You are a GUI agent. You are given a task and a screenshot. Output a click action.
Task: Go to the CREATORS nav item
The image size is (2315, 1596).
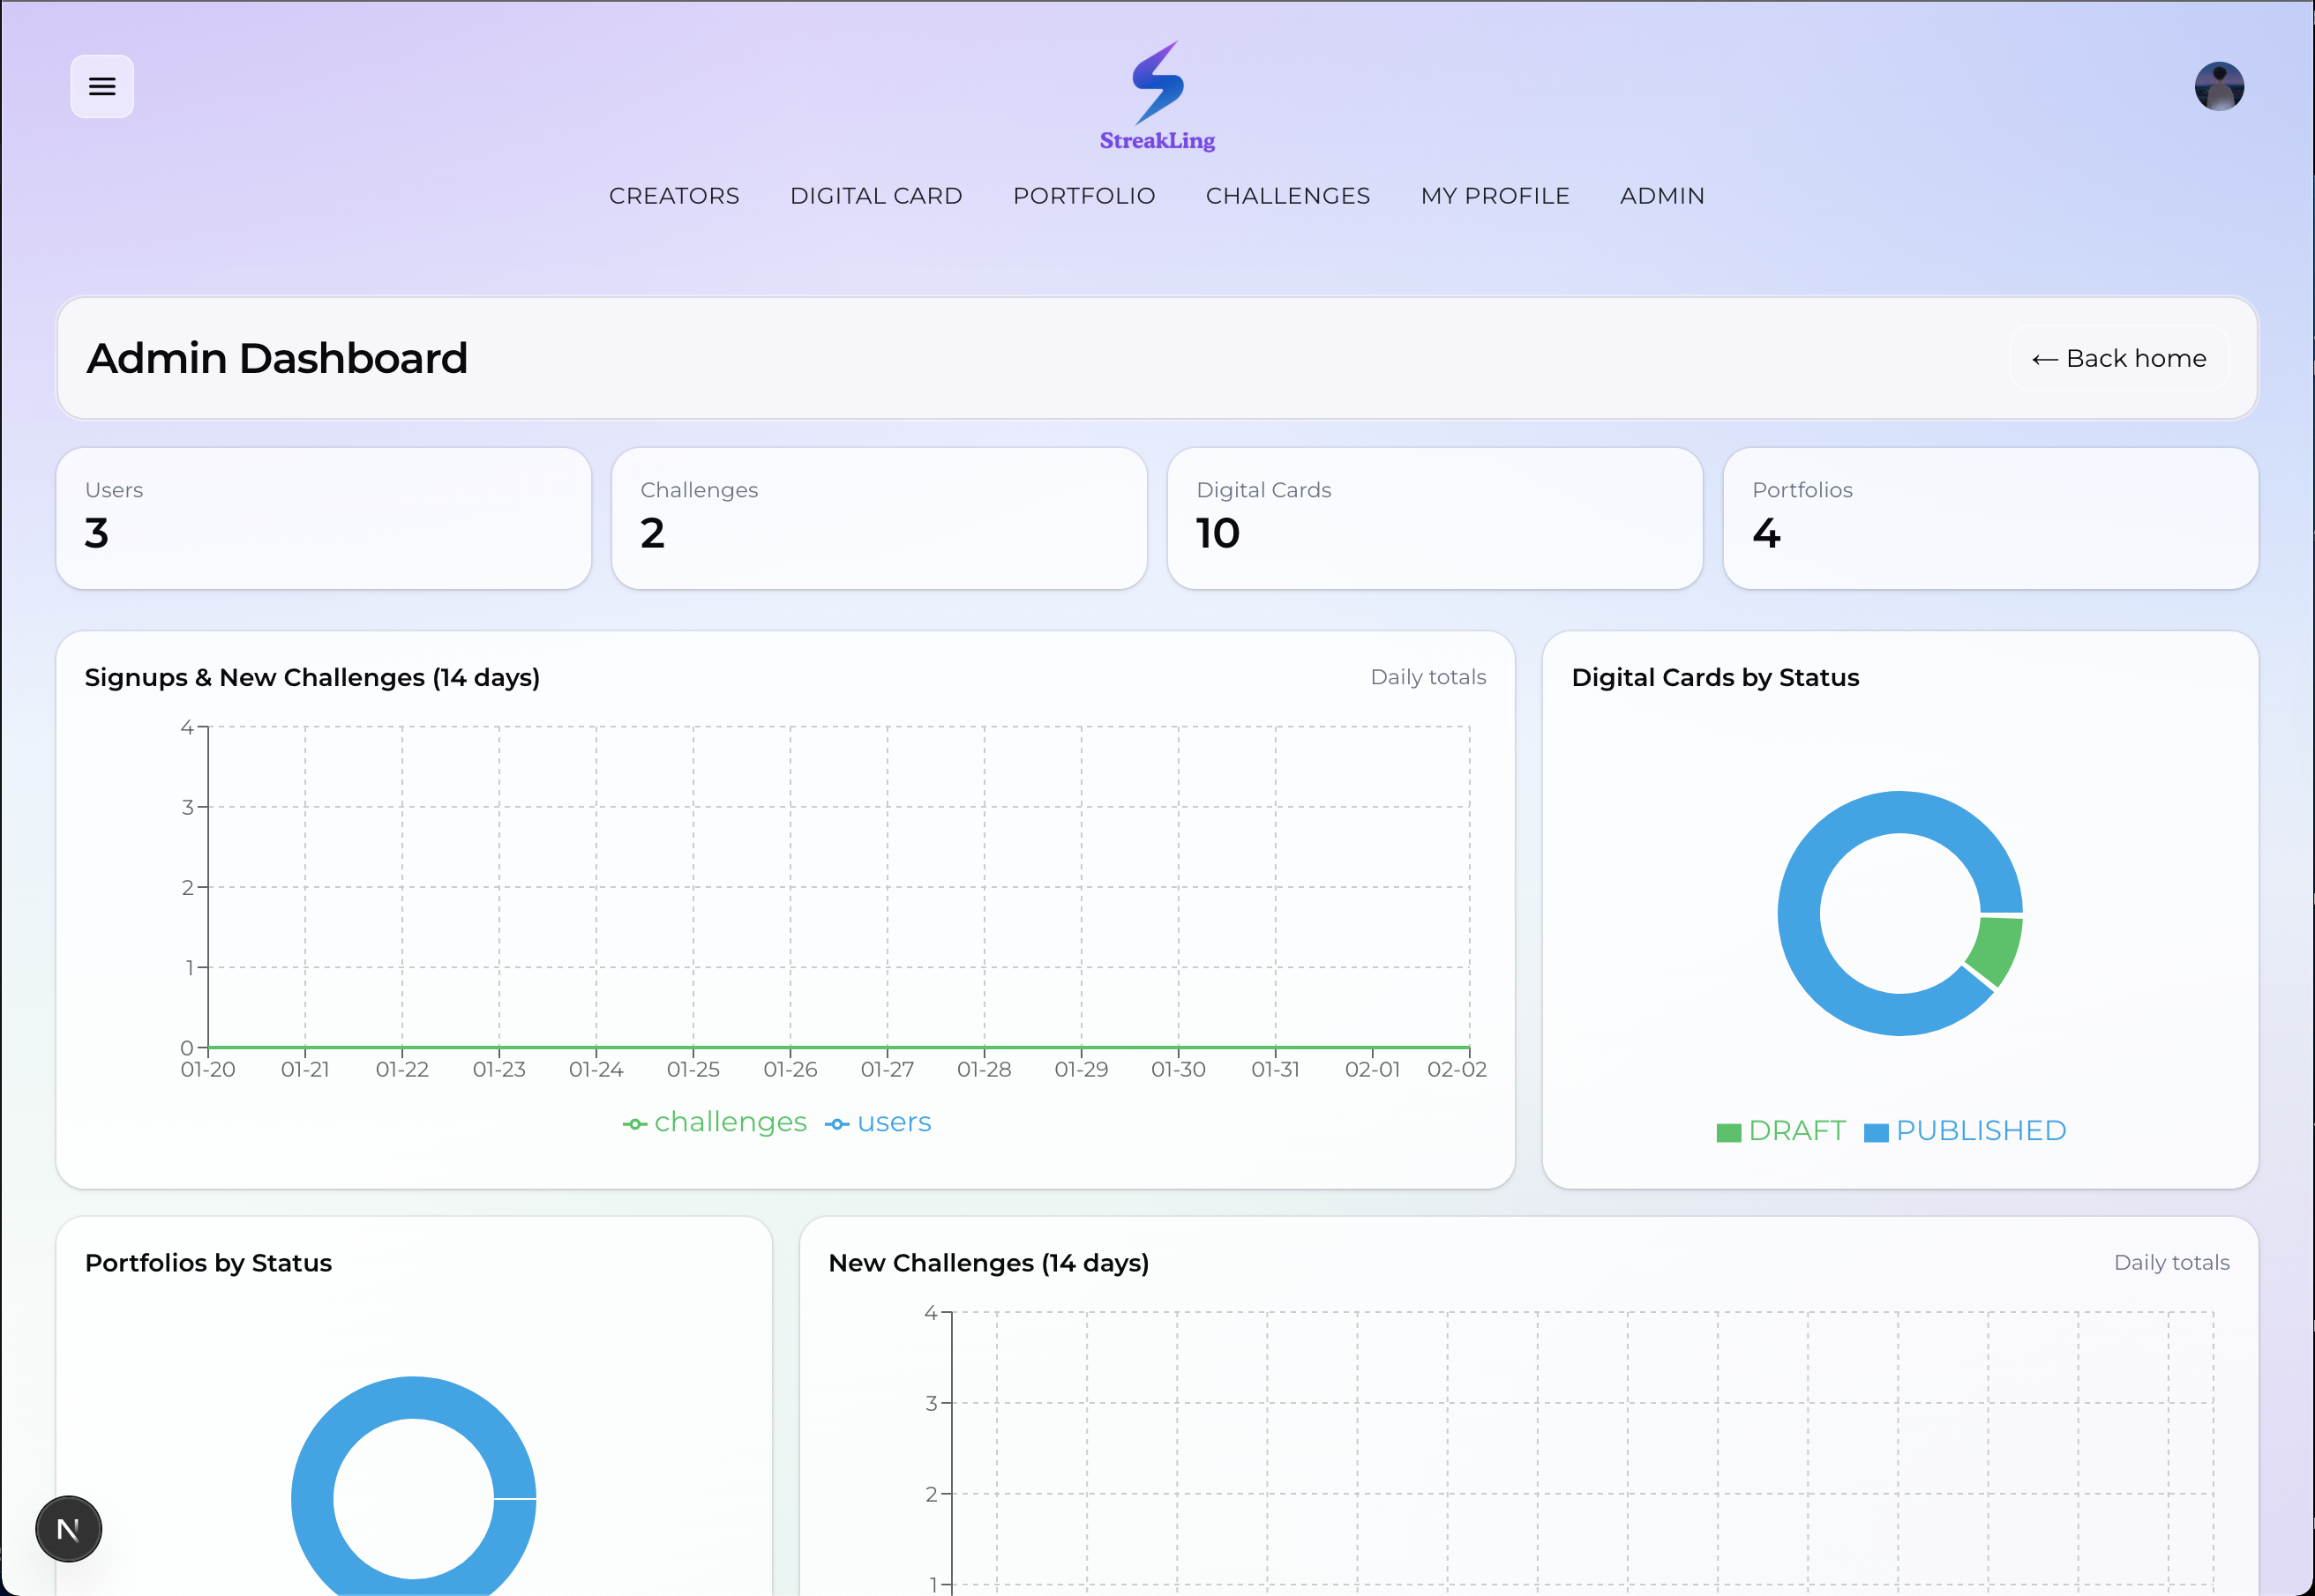[x=673, y=196]
